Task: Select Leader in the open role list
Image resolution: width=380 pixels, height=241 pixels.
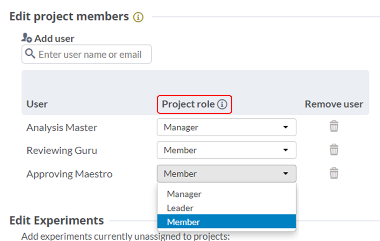Action: pyautogui.click(x=180, y=208)
